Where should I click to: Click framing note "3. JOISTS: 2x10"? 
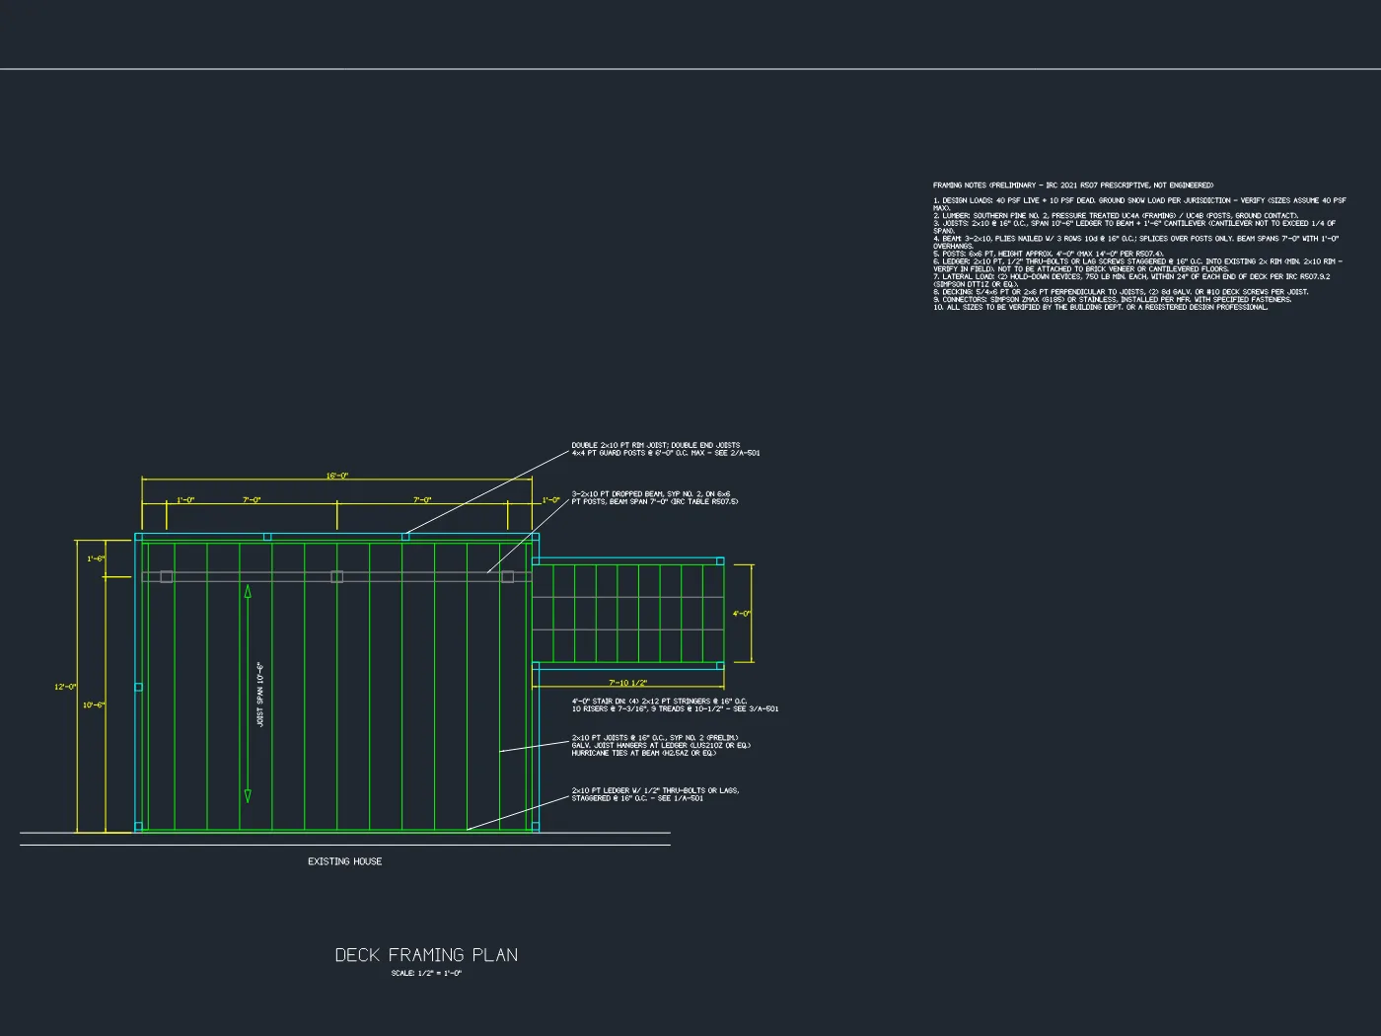point(1134,227)
